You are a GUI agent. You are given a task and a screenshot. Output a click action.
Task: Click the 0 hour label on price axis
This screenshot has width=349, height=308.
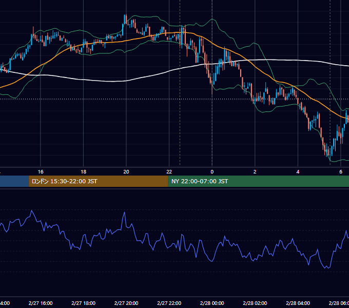pyautogui.click(x=212, y=172)
